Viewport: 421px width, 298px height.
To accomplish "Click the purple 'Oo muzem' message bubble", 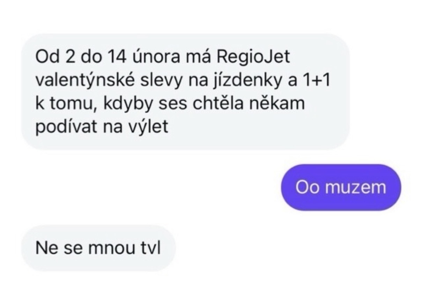I will tap(341, 187).
